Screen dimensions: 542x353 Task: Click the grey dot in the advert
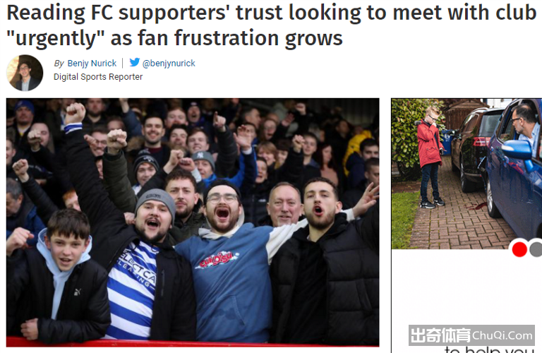(536, 249)
